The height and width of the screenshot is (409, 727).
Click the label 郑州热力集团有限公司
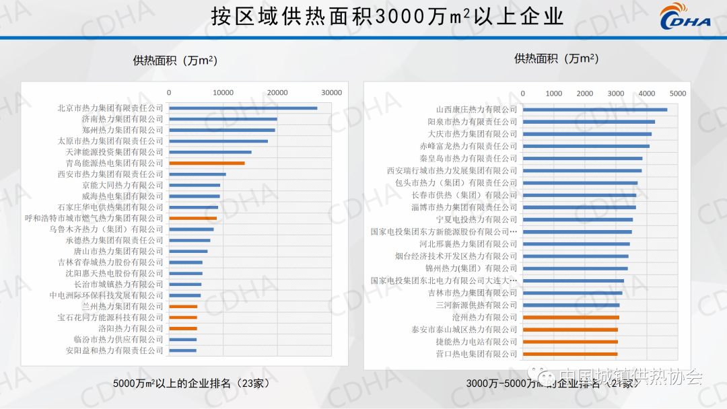(x=123, y=130)
